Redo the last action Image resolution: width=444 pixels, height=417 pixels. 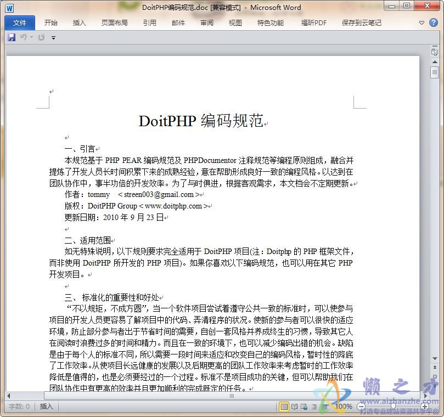tap(41, 37)
